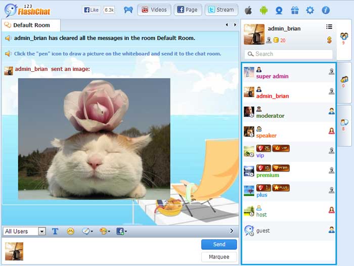Screen dimensions: 354x266
Task: Click the gold coins balance icon
Action: (x=276, y=40)
